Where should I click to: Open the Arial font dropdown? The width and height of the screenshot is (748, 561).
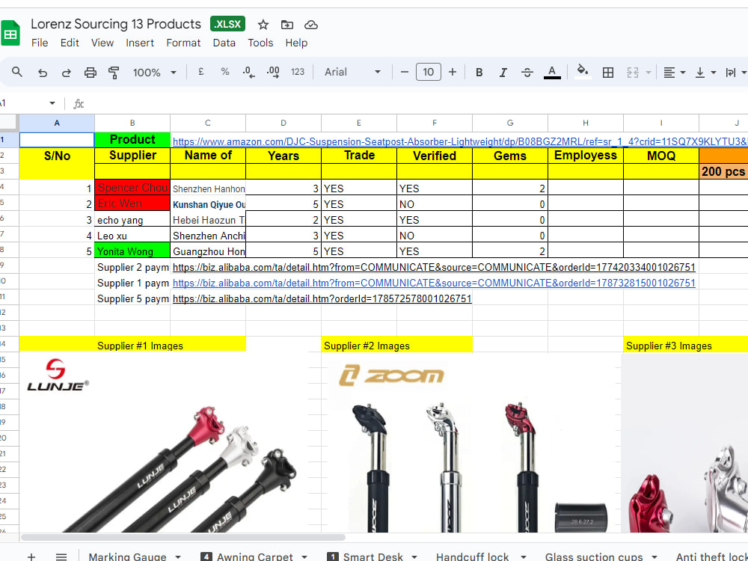pos(352,72)
